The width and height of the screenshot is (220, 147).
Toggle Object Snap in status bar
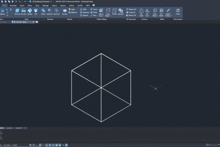pos(44,145)
